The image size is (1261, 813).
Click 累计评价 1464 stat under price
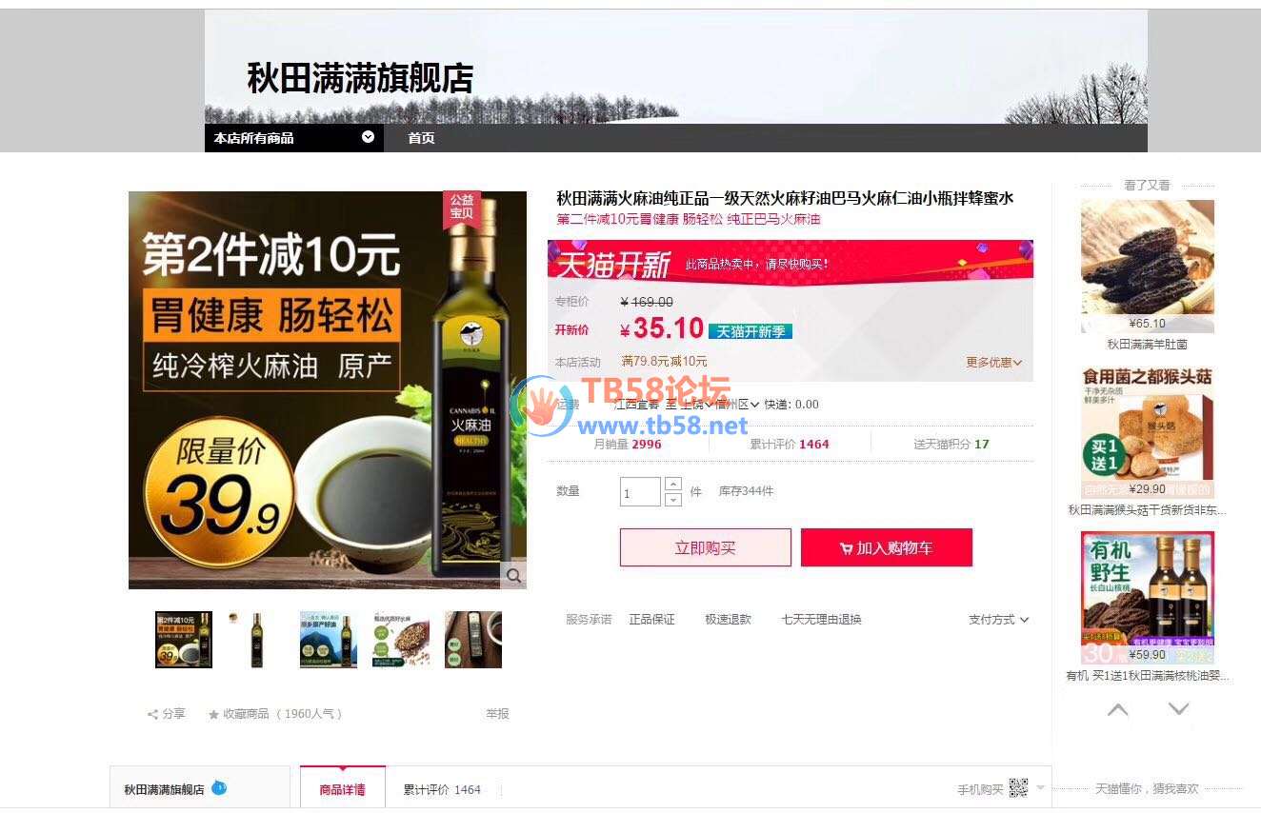(x=790, y=444)
